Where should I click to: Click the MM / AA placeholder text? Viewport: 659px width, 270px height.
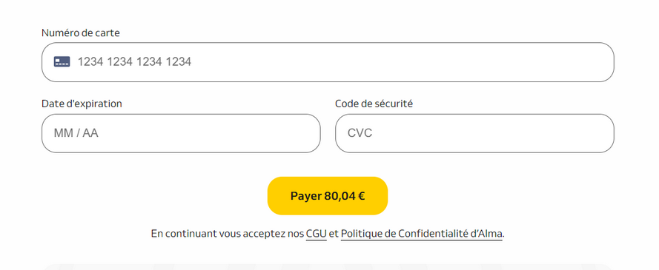(x=76, y=133)
